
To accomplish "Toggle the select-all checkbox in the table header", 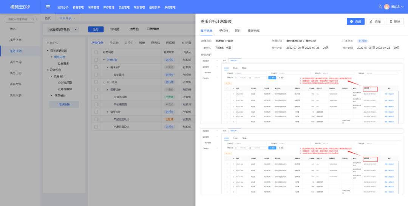I will tap(96, 52).
